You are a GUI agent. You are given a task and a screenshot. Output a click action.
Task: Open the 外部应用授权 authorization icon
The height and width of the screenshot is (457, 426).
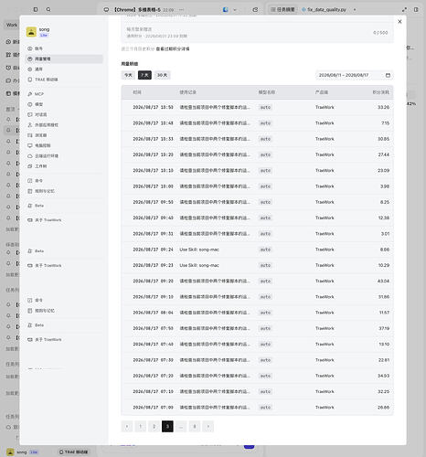coord(30,125)
